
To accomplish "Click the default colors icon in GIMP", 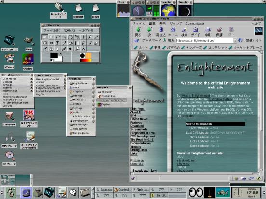I will (52, 60).
